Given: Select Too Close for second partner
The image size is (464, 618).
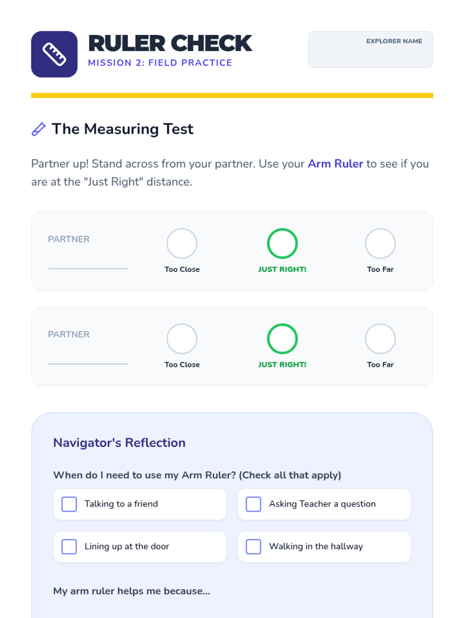Looking at the screenshot, I should click(x=182, y=339).
